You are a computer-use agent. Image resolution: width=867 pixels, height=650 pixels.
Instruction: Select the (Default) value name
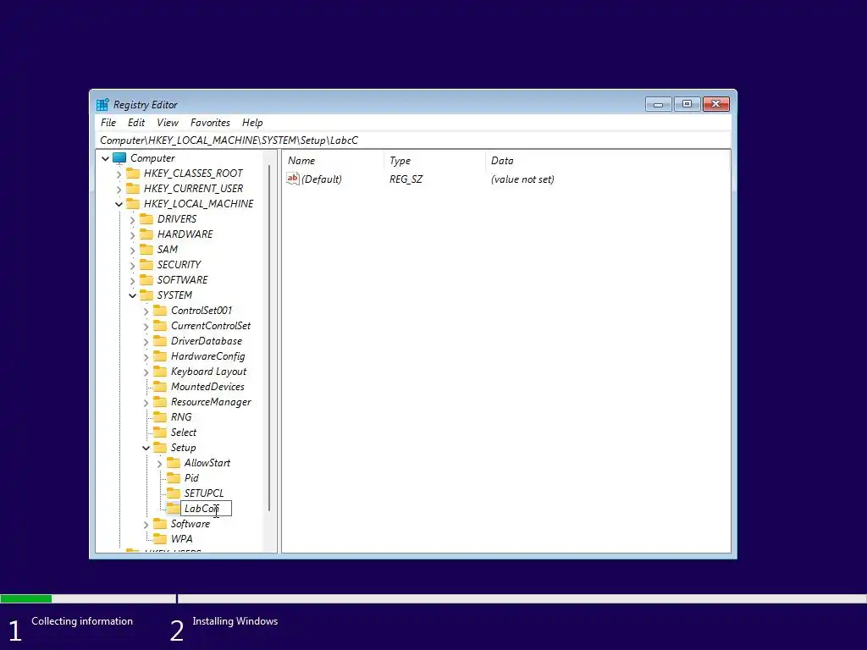[321, 179]
